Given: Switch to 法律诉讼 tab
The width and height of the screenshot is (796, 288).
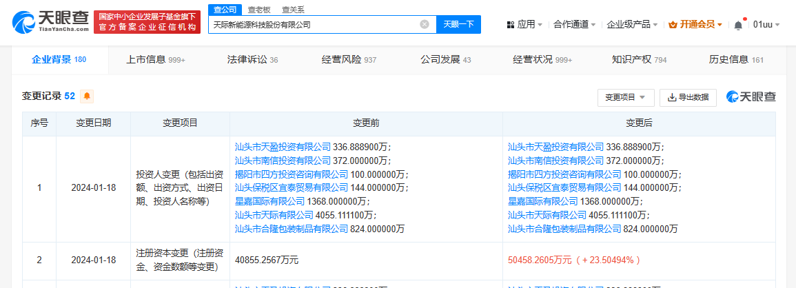Looking at the screenshot, I should point(252,60).
